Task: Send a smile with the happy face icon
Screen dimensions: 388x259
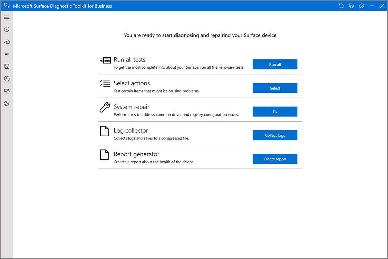Action: click(351, 5)
